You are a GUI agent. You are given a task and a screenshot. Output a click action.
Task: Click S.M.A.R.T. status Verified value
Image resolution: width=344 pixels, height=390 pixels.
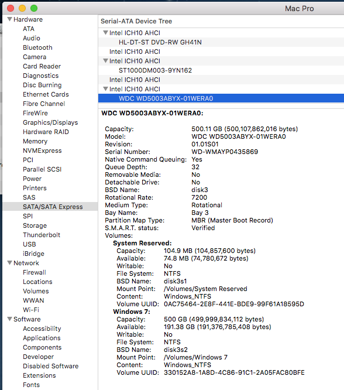pyautogui.click(x=203, y=228)
